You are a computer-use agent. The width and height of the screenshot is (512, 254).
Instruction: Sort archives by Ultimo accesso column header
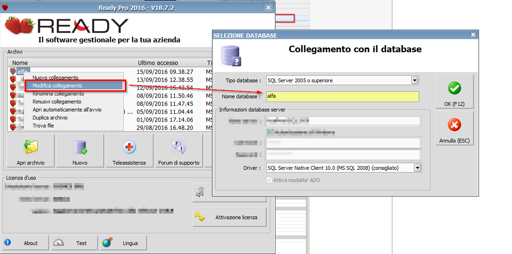tap(168, 63)
